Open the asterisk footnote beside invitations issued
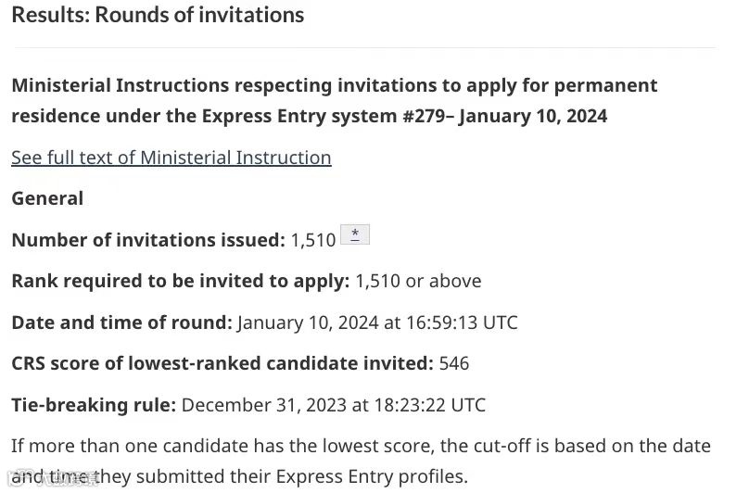The width and height of the screenshot is (749, 493). click(355, 234)
